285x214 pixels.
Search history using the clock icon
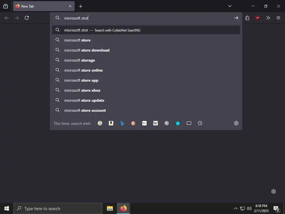pos(200,123)
